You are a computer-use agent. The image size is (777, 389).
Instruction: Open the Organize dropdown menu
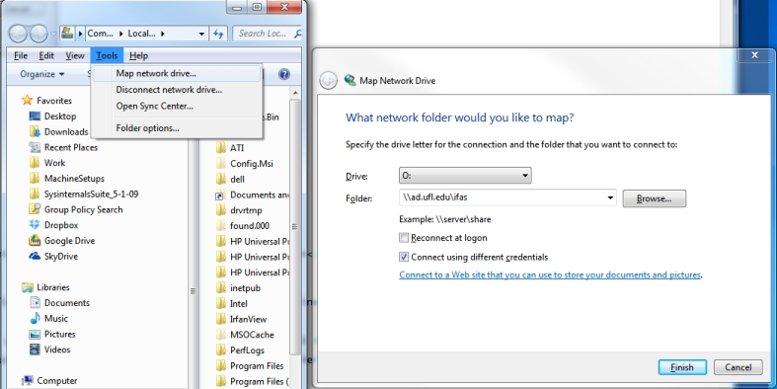click(x=42, y=74)
